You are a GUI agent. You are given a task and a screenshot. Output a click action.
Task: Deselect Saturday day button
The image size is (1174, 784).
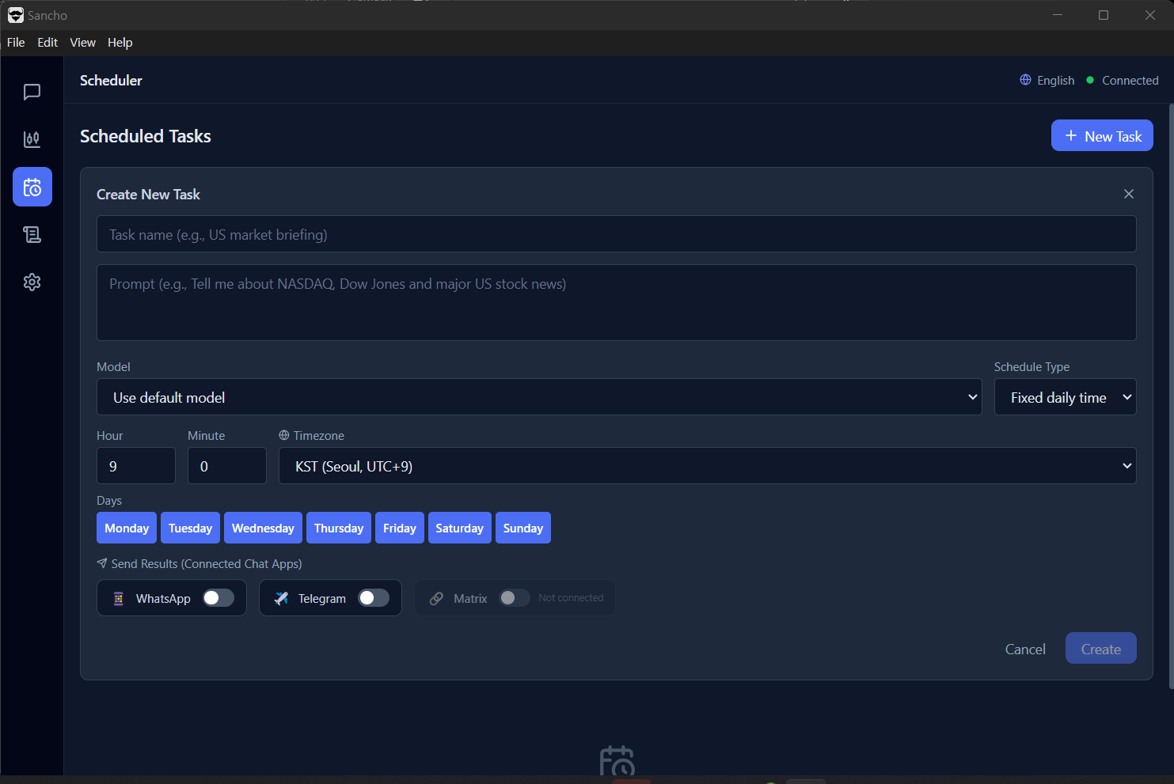pyautogui.click(x=459, y=528)
